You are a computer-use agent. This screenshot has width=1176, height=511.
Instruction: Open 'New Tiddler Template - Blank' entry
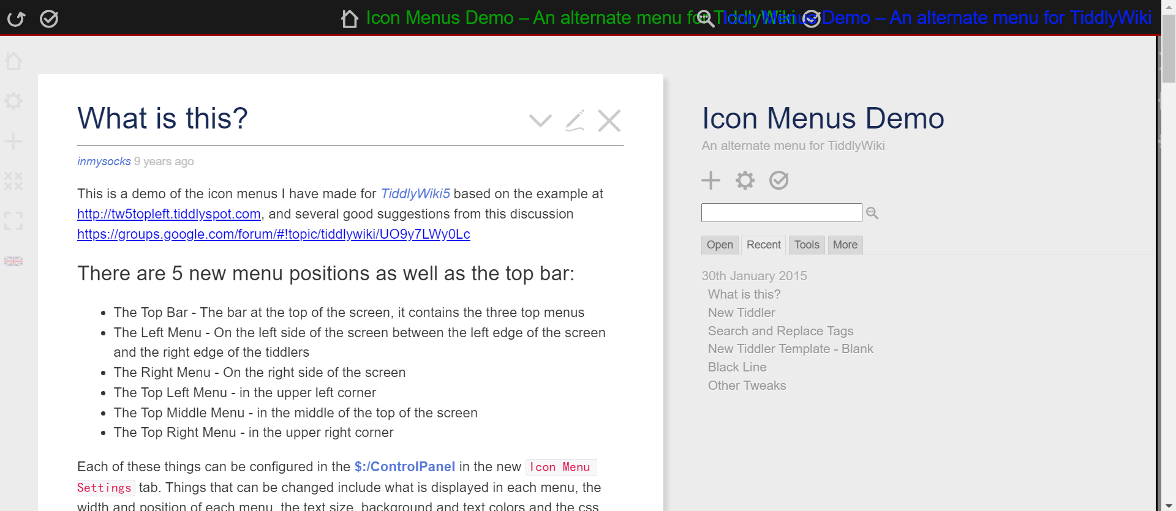(x=791, y=349)
